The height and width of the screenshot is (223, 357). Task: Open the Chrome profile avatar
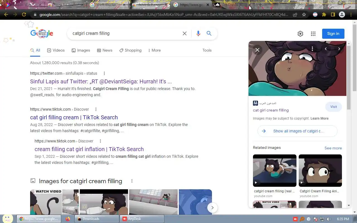(342, 15)
